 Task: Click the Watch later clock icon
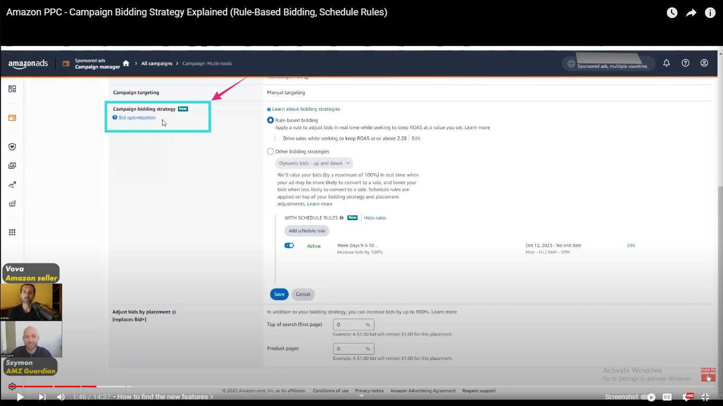[672, 13]
